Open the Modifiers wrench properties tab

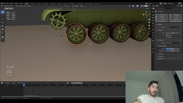pyautogui.click(x=153, y=35)
